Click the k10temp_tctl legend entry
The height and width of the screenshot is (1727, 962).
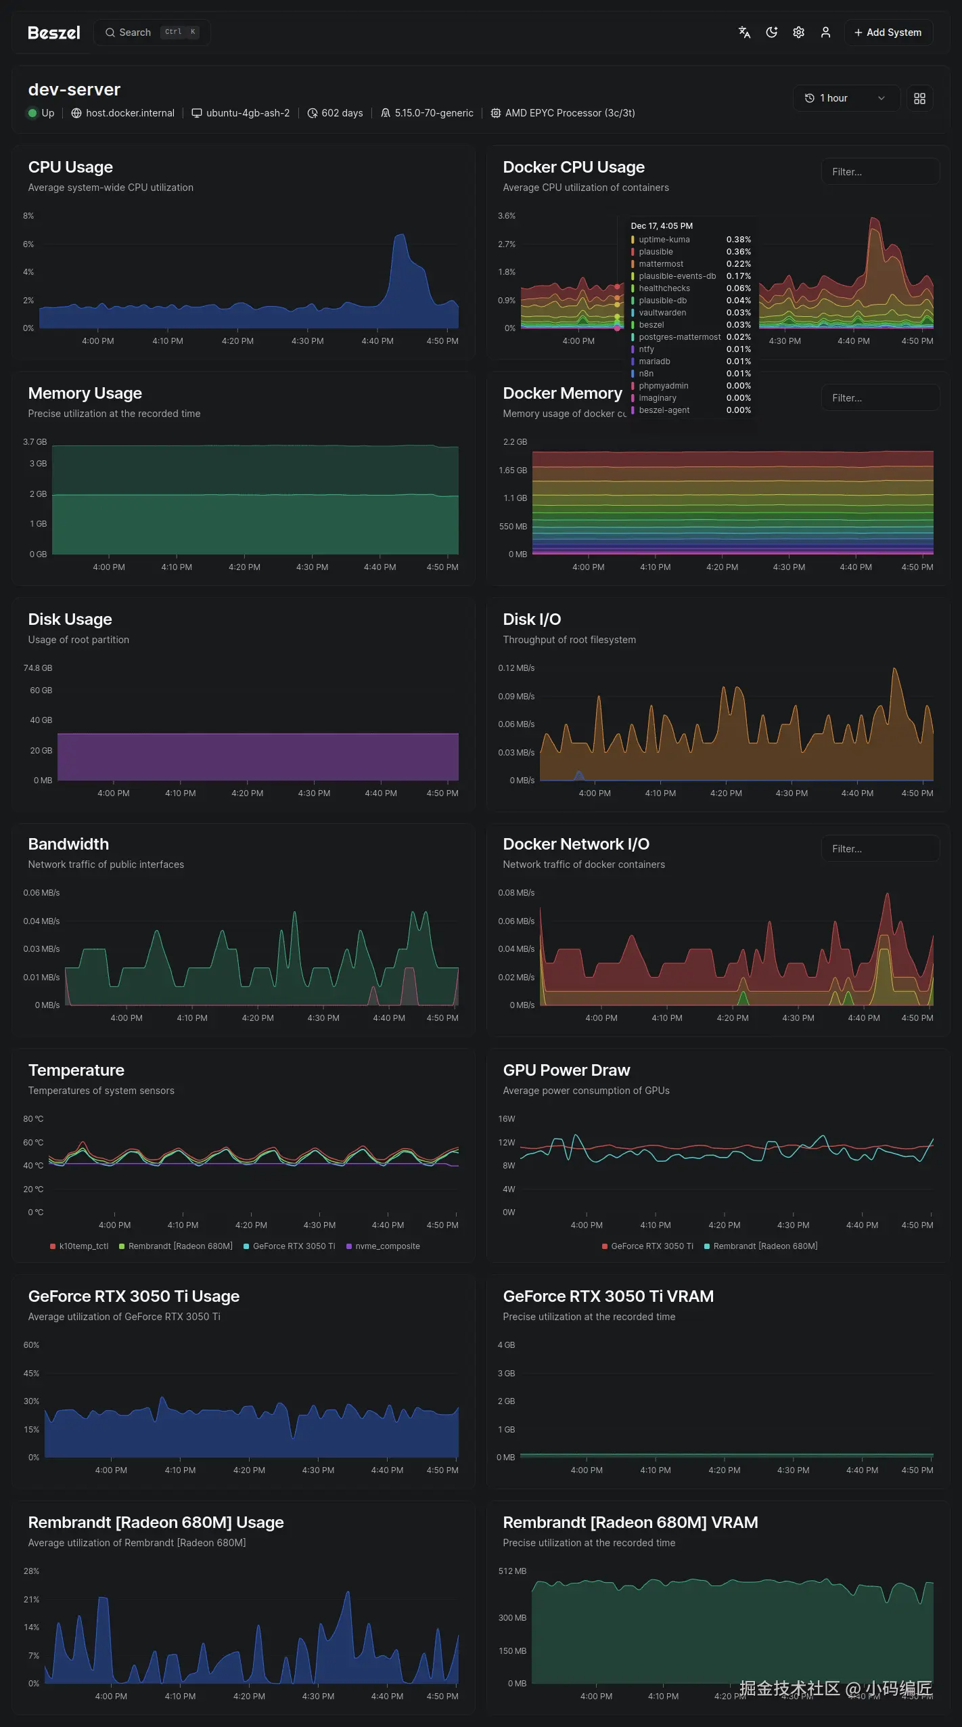click(x=79, y=1246)
